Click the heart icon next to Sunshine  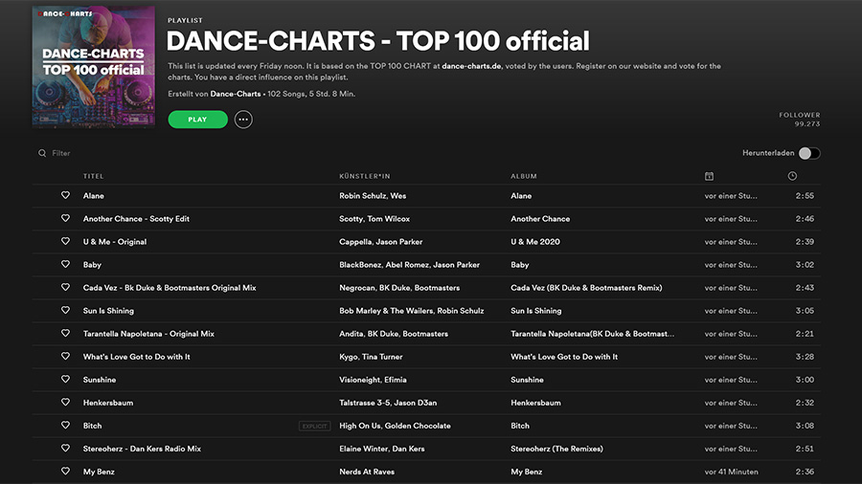[65, 380]
